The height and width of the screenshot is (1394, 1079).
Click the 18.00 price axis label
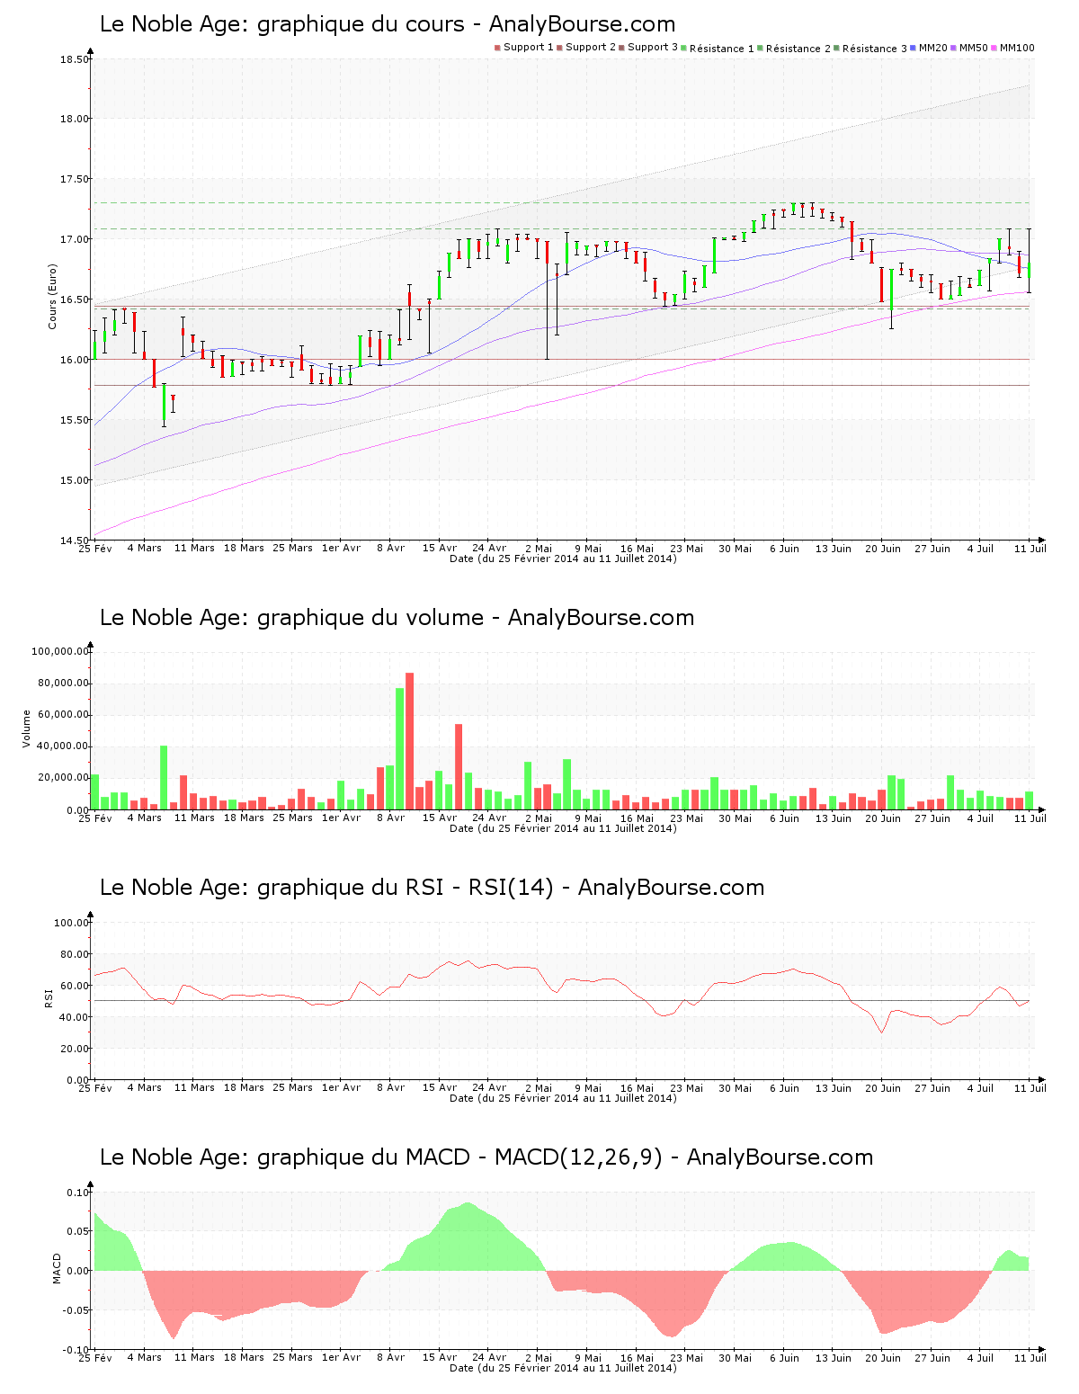tap(76, 119)
